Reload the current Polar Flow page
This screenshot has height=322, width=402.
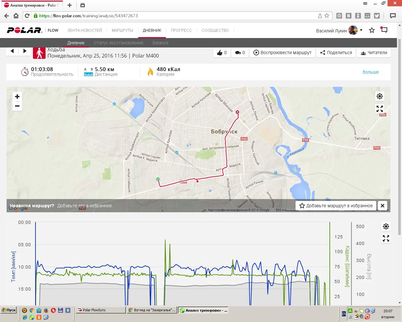coord(27,16)
